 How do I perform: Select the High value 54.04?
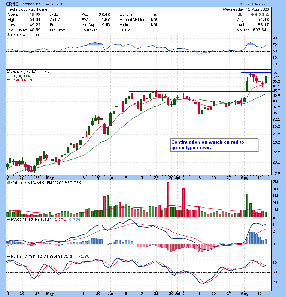(x=35, y=20)
